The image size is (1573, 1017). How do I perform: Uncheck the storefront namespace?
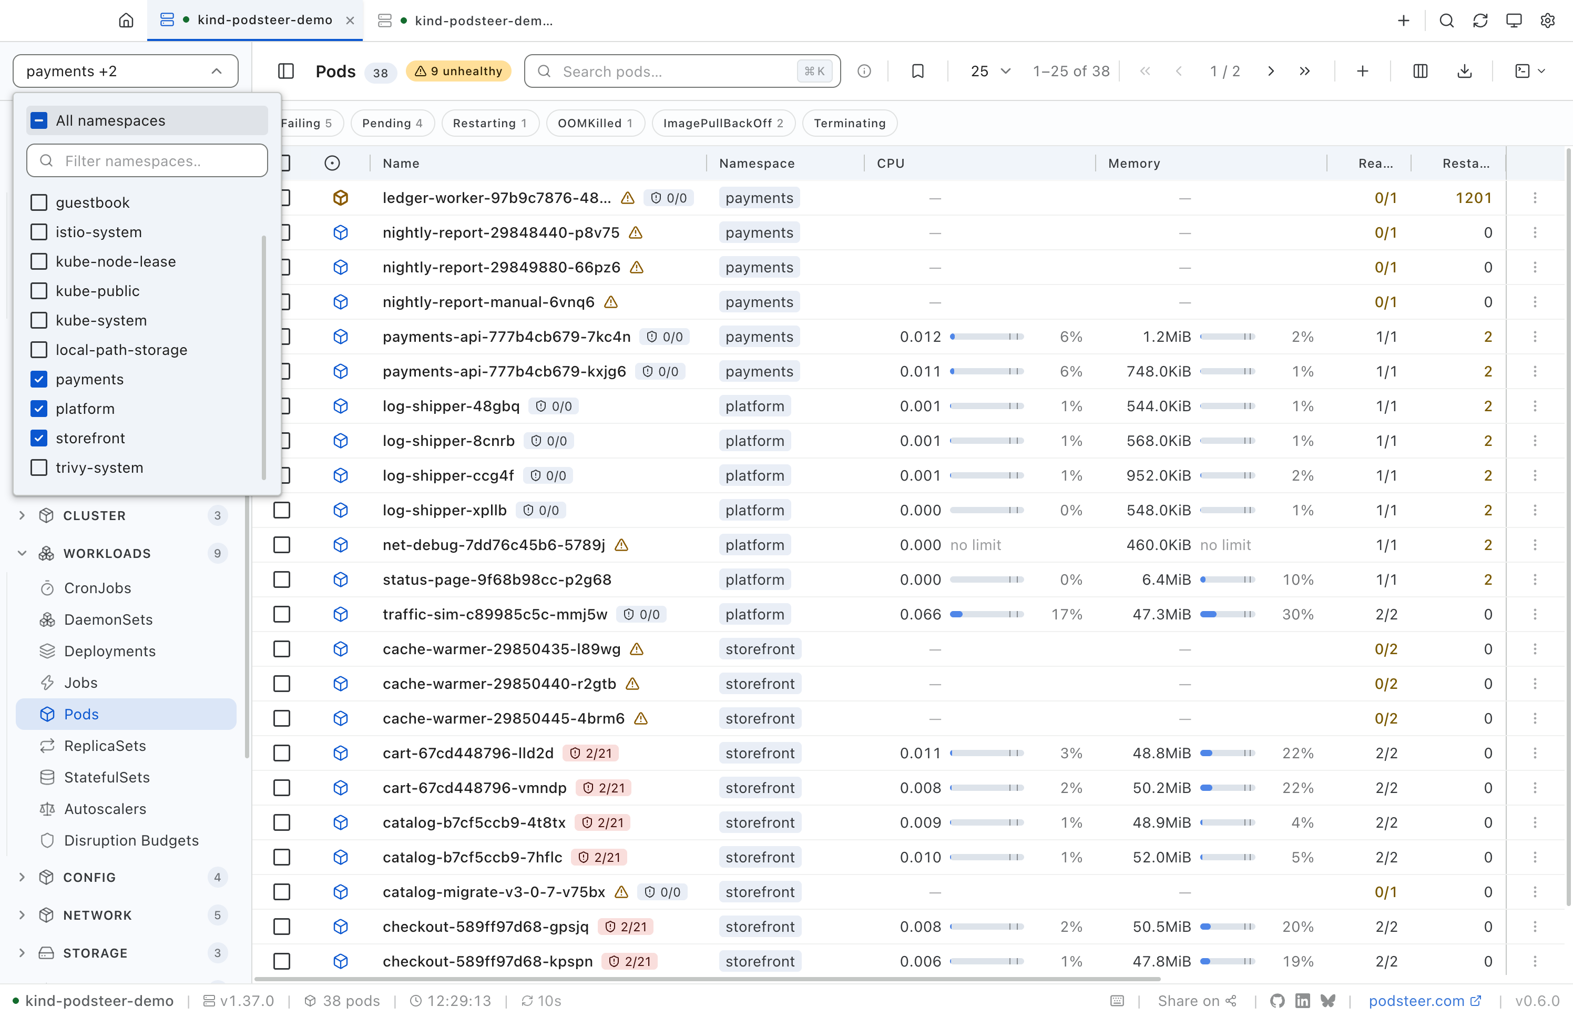click(39, 438)
